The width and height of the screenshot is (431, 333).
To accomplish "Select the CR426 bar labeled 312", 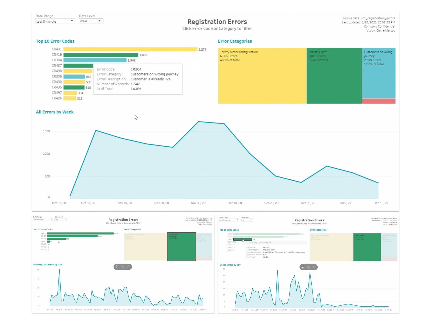I will (70, 98).
